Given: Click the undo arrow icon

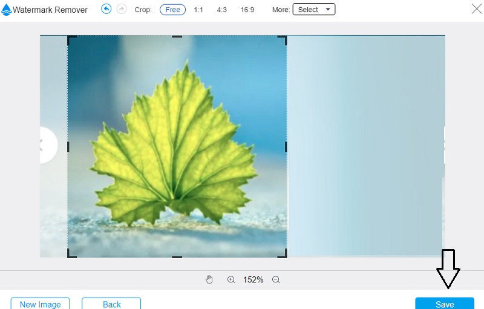Looking at the screenshot, I should [x=106, y=9].
